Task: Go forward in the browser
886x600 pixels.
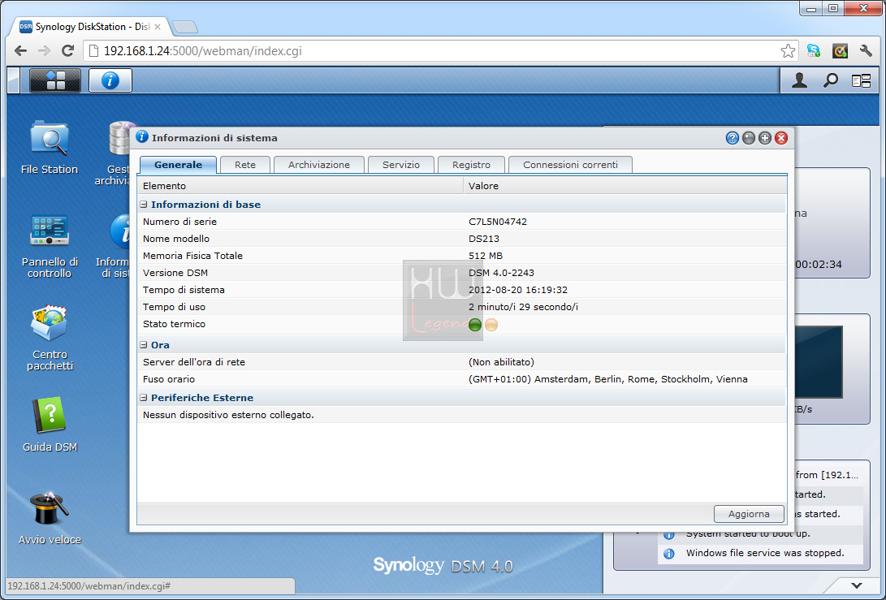Action: [44, 51]
